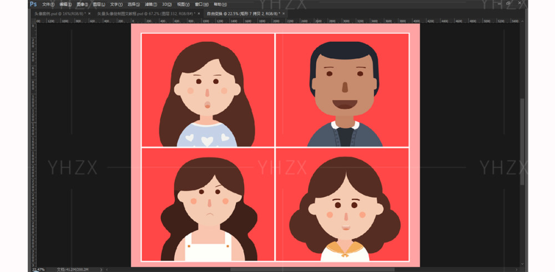Image resolution: width=555 pixels, height=272 pixels.
Task: Click the 22.47% zoom level field
Action: 39,270
